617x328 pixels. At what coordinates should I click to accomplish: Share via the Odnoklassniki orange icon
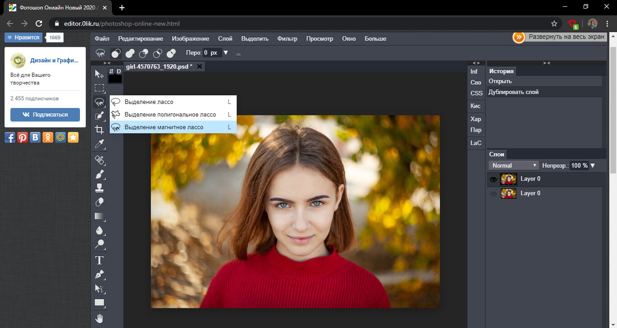48,137
